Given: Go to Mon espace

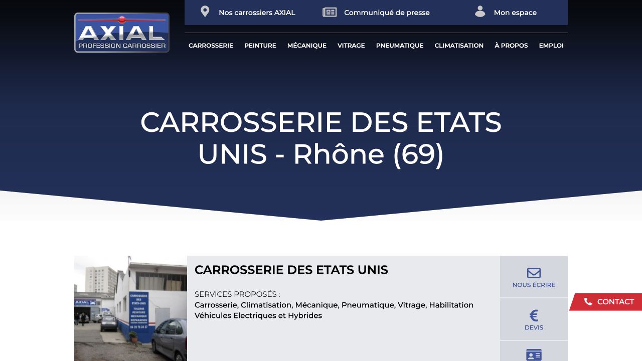Looking at the screenshot, I should [x=515, y=13].
